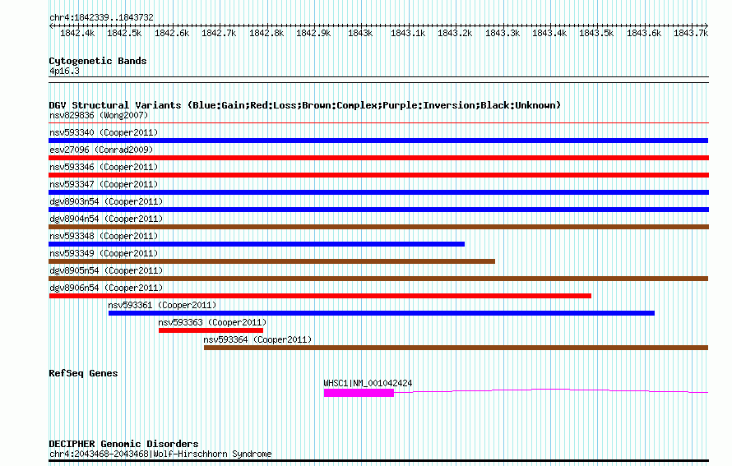This screenshot has width=732, height=466.
Task: Select the blue nsv593361 gain bar
Action: [x=382, y=313]
